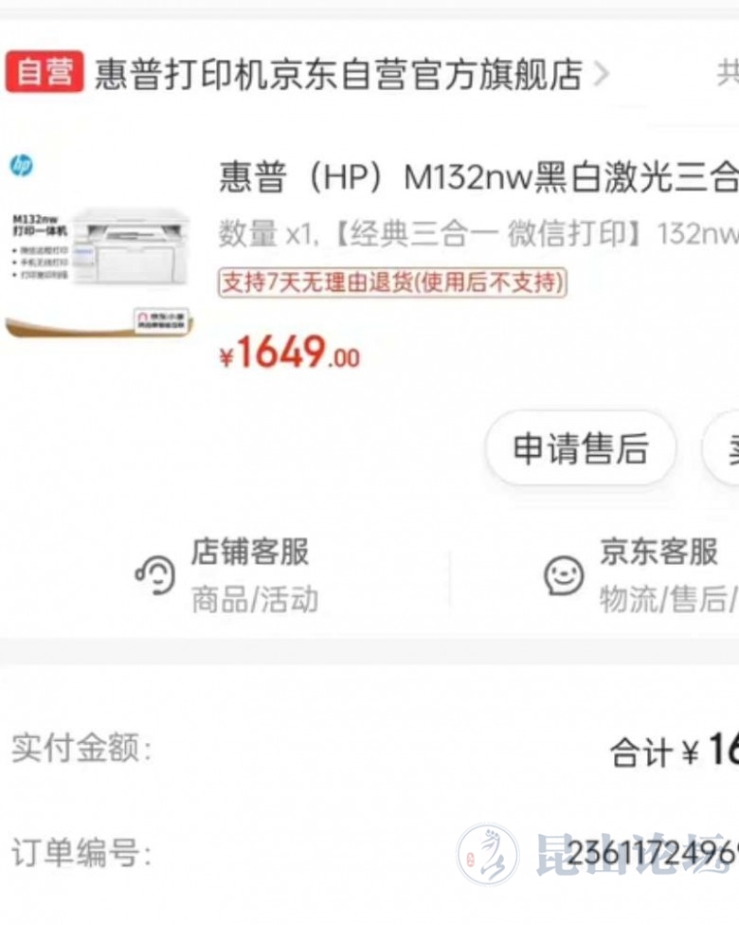Tap the red 自营 badge
The height and width of the screenshot is (925, 739).
pos(45,71)
